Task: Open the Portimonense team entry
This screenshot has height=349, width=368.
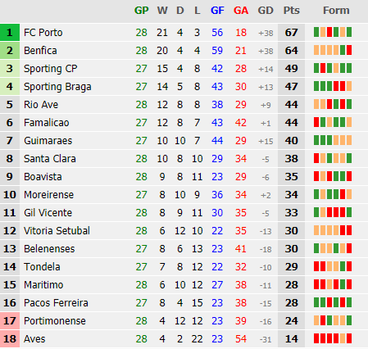Action: point(55,321)
